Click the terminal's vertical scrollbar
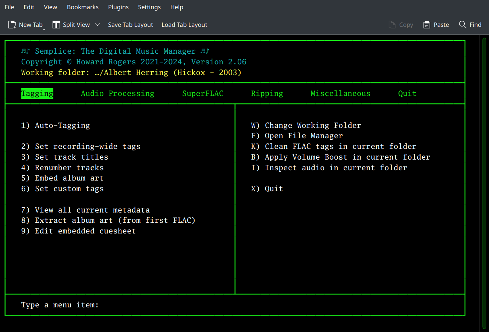Image resolution: width=489 pixels, height=332 pixels. 484,184
